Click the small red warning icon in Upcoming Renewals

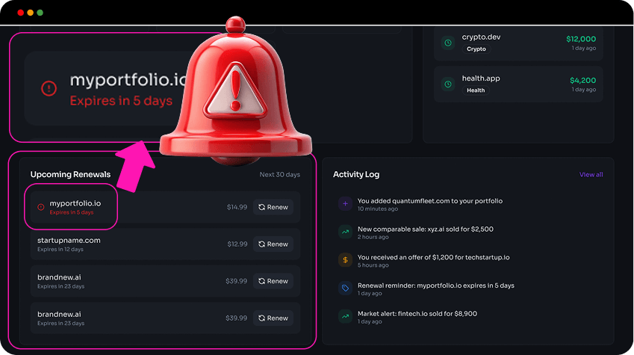41,207
